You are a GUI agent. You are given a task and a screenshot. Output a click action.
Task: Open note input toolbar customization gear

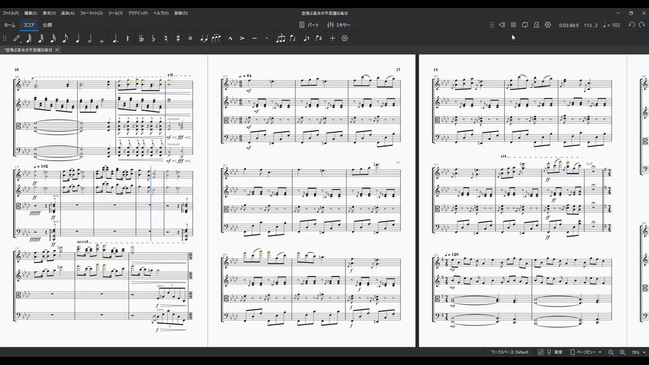coord(344,38)
